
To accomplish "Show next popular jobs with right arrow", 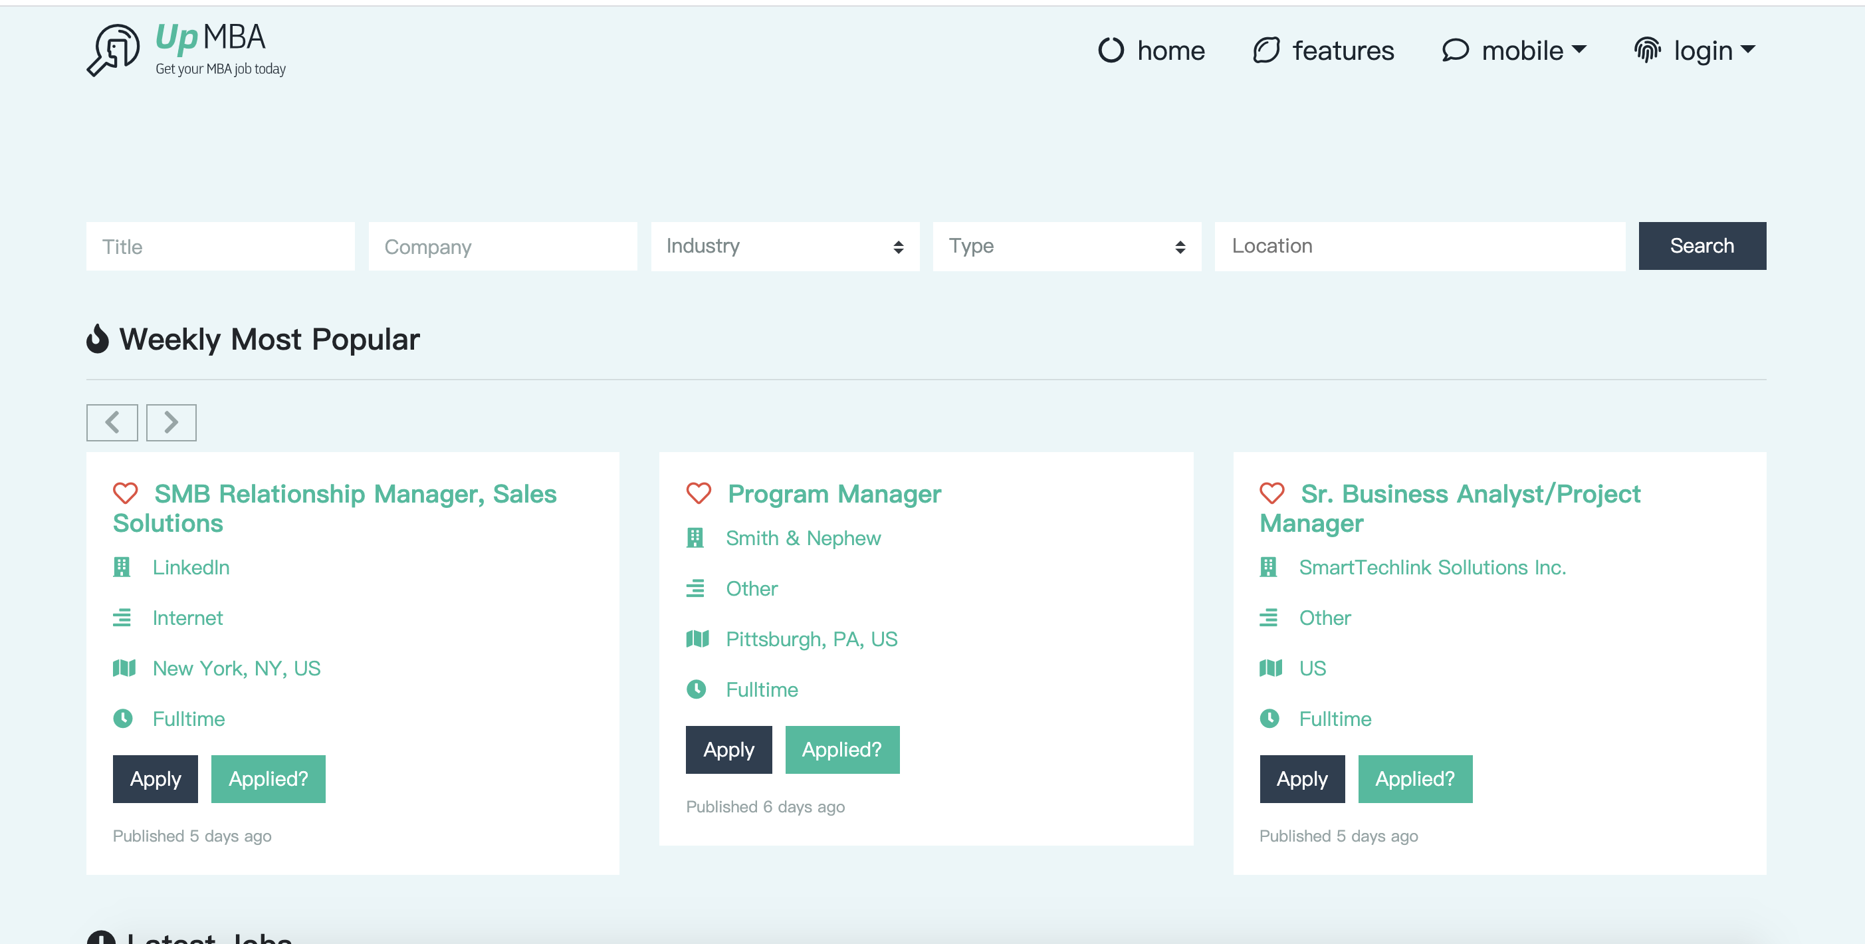I will pos(171,422).
